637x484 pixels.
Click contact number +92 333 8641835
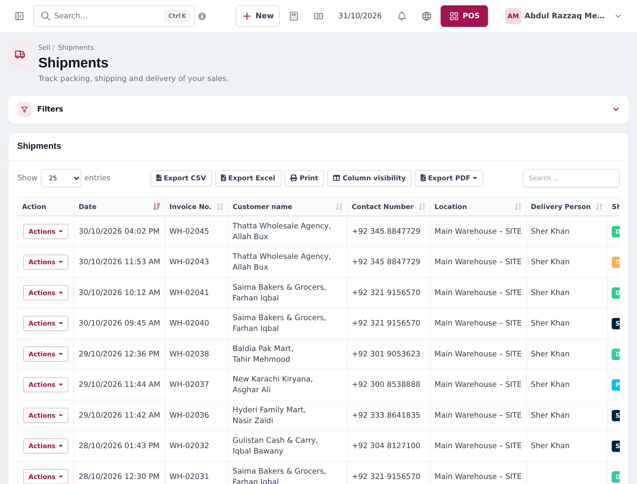tap(386, 415)
